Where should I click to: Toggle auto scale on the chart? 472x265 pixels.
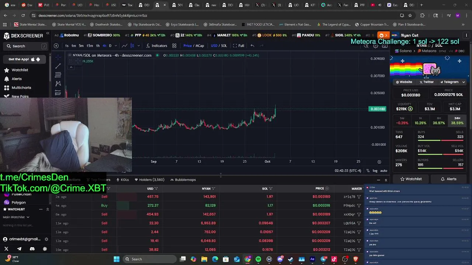point(384,171)
